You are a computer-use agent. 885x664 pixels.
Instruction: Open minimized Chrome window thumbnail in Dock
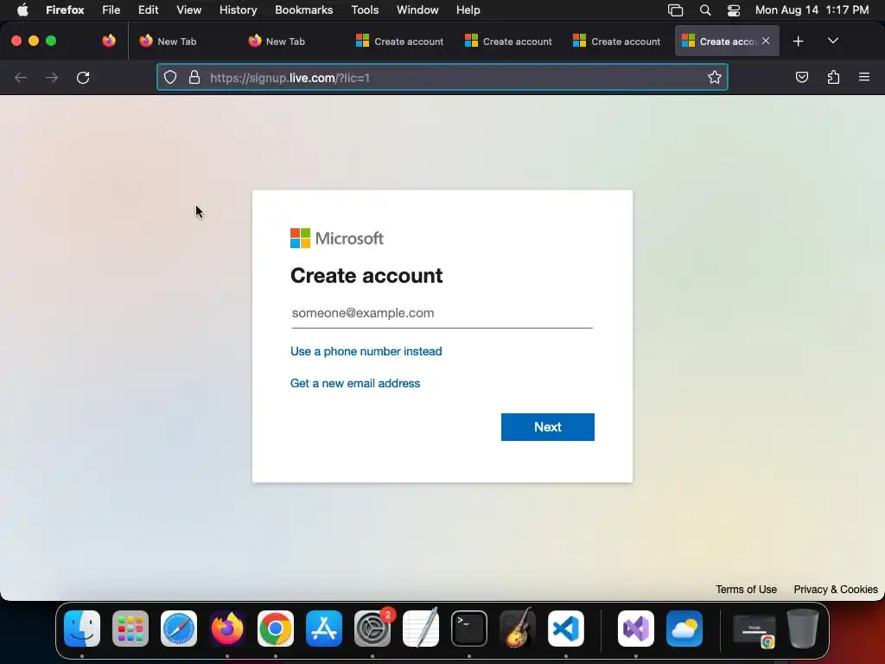pyautogui.click(x=754, y=629)
